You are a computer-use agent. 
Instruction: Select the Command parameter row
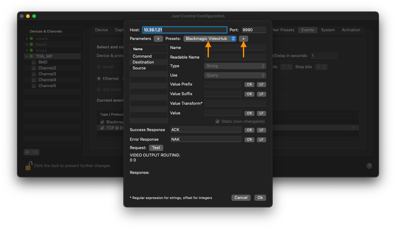pos(149,56)
